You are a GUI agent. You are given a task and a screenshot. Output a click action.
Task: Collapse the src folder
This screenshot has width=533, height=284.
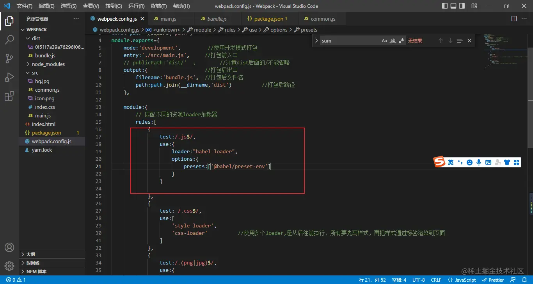(52, 73)
